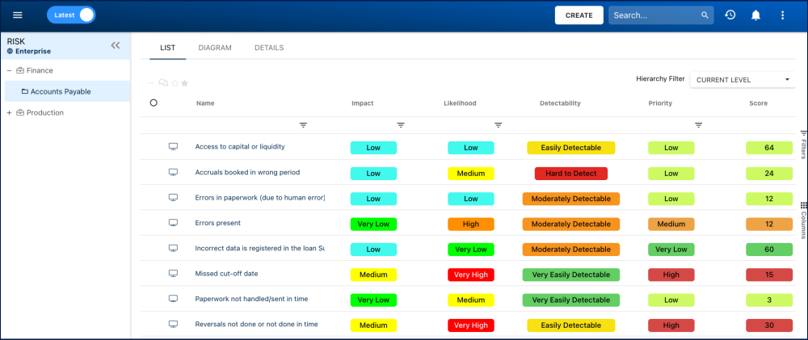Viewport: 808px width, 340px height.
Task: Expand the Production tree node
Action: point(9,113)
